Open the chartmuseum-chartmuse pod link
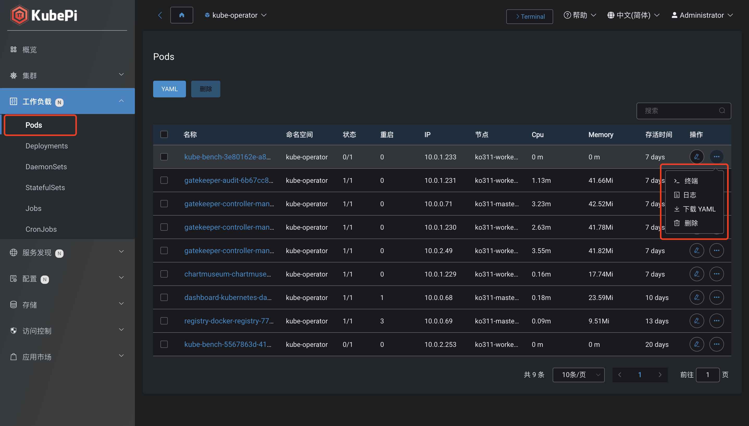The width and height of the screenshot is (749, 426). [228, 274]
